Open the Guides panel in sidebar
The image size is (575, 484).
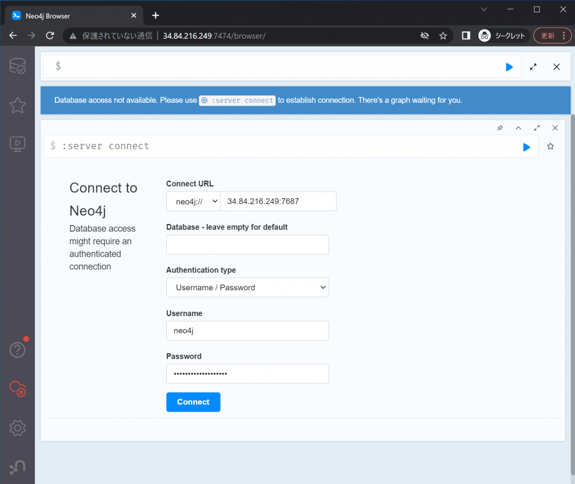click(x=17, y=144)
